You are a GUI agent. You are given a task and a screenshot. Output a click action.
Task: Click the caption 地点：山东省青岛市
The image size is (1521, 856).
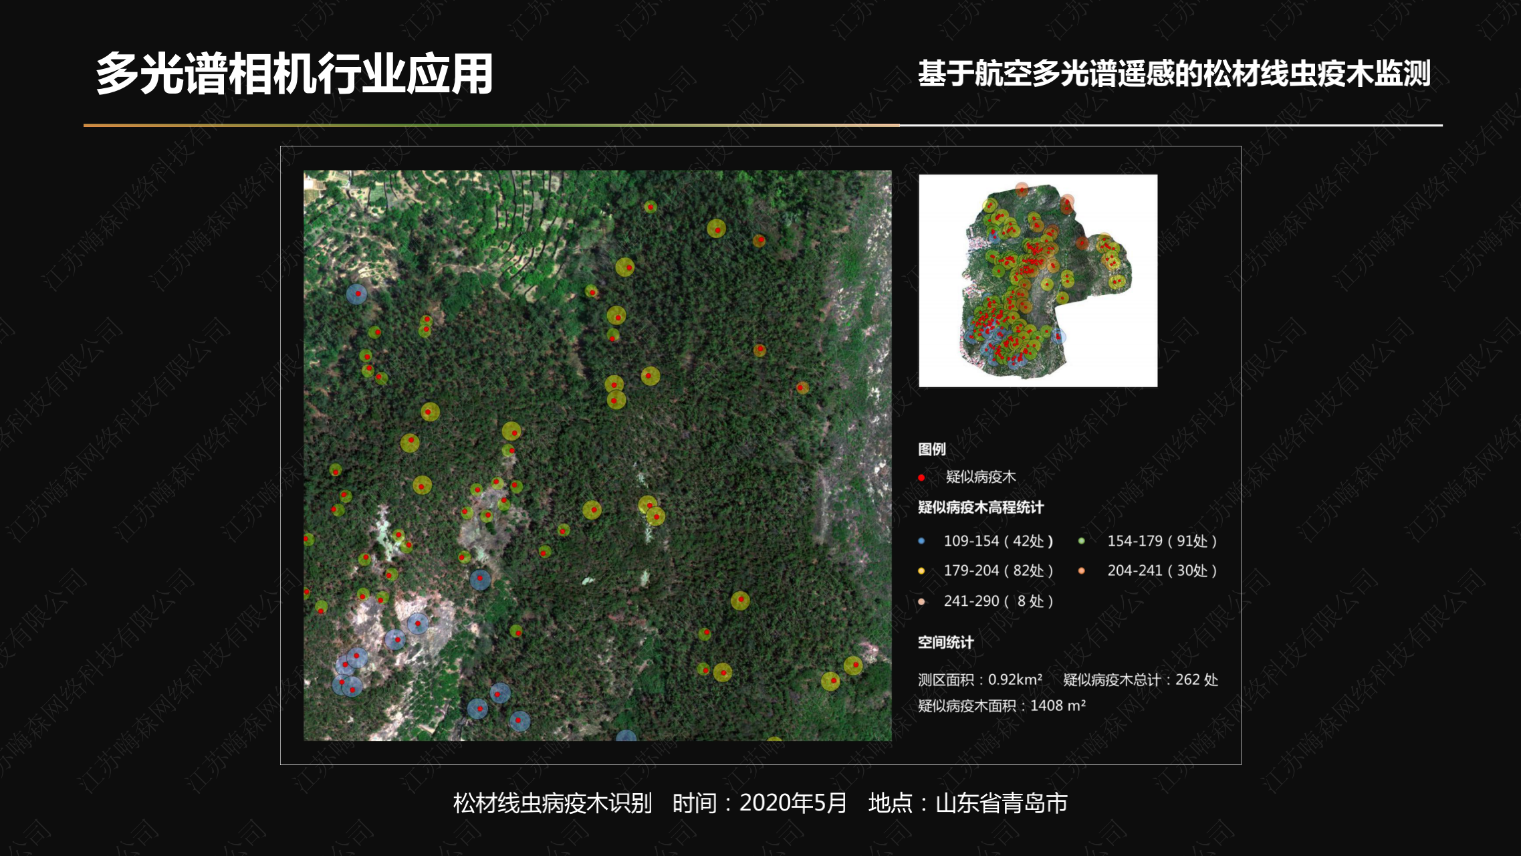click(968, 803)
